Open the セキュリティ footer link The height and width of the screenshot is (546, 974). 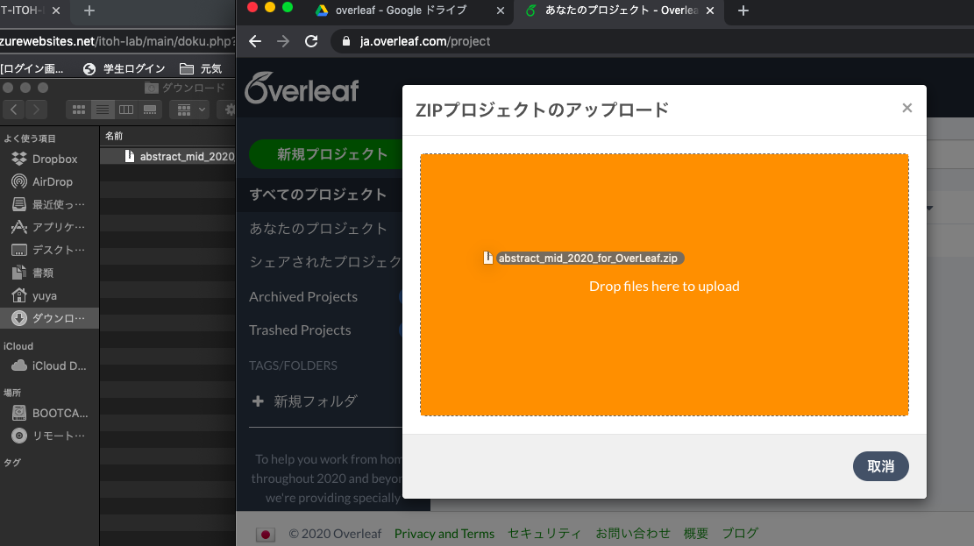point(544,534)
